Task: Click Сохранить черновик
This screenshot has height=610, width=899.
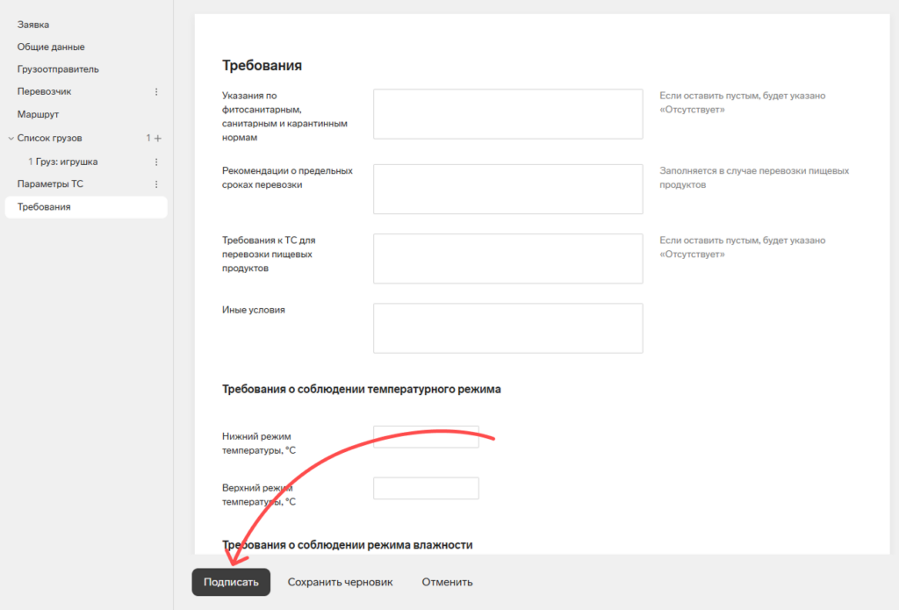Action: (x=340, y=582)
